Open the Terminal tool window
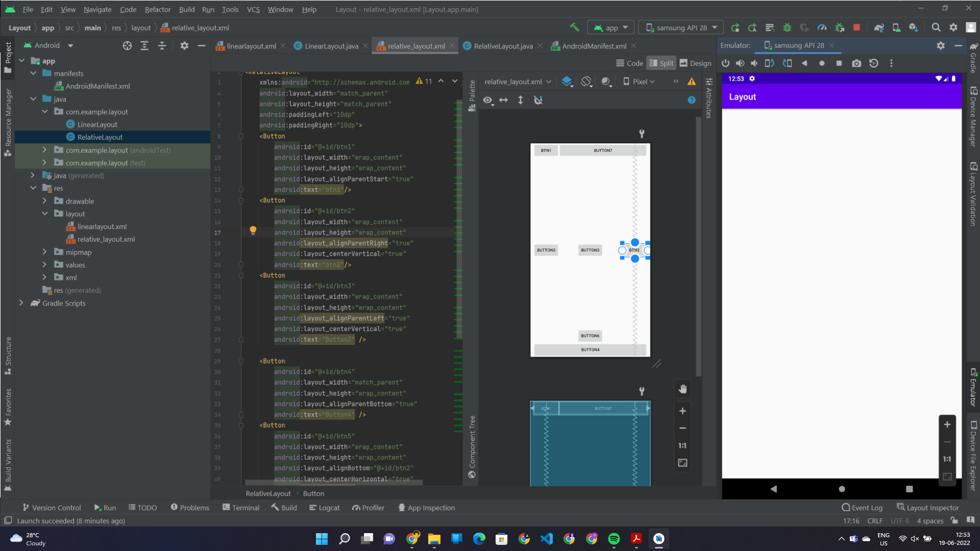The width and height of the screenshot is (980, 551). (x=241, y=508)
